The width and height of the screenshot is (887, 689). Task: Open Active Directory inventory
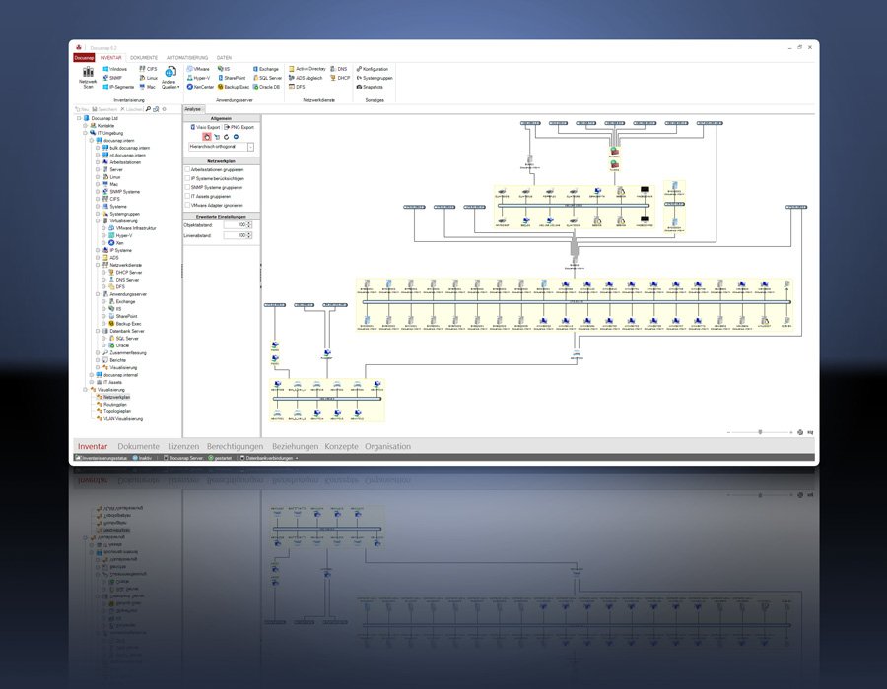[307, 69]
